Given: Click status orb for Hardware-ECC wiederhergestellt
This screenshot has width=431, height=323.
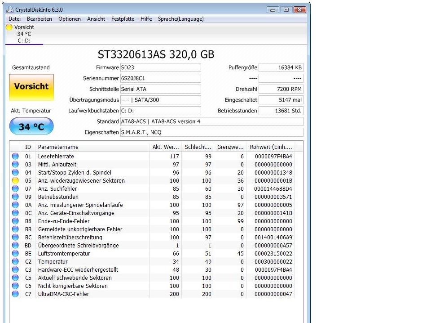Looking at the screenshot, I should pos(15,269).
